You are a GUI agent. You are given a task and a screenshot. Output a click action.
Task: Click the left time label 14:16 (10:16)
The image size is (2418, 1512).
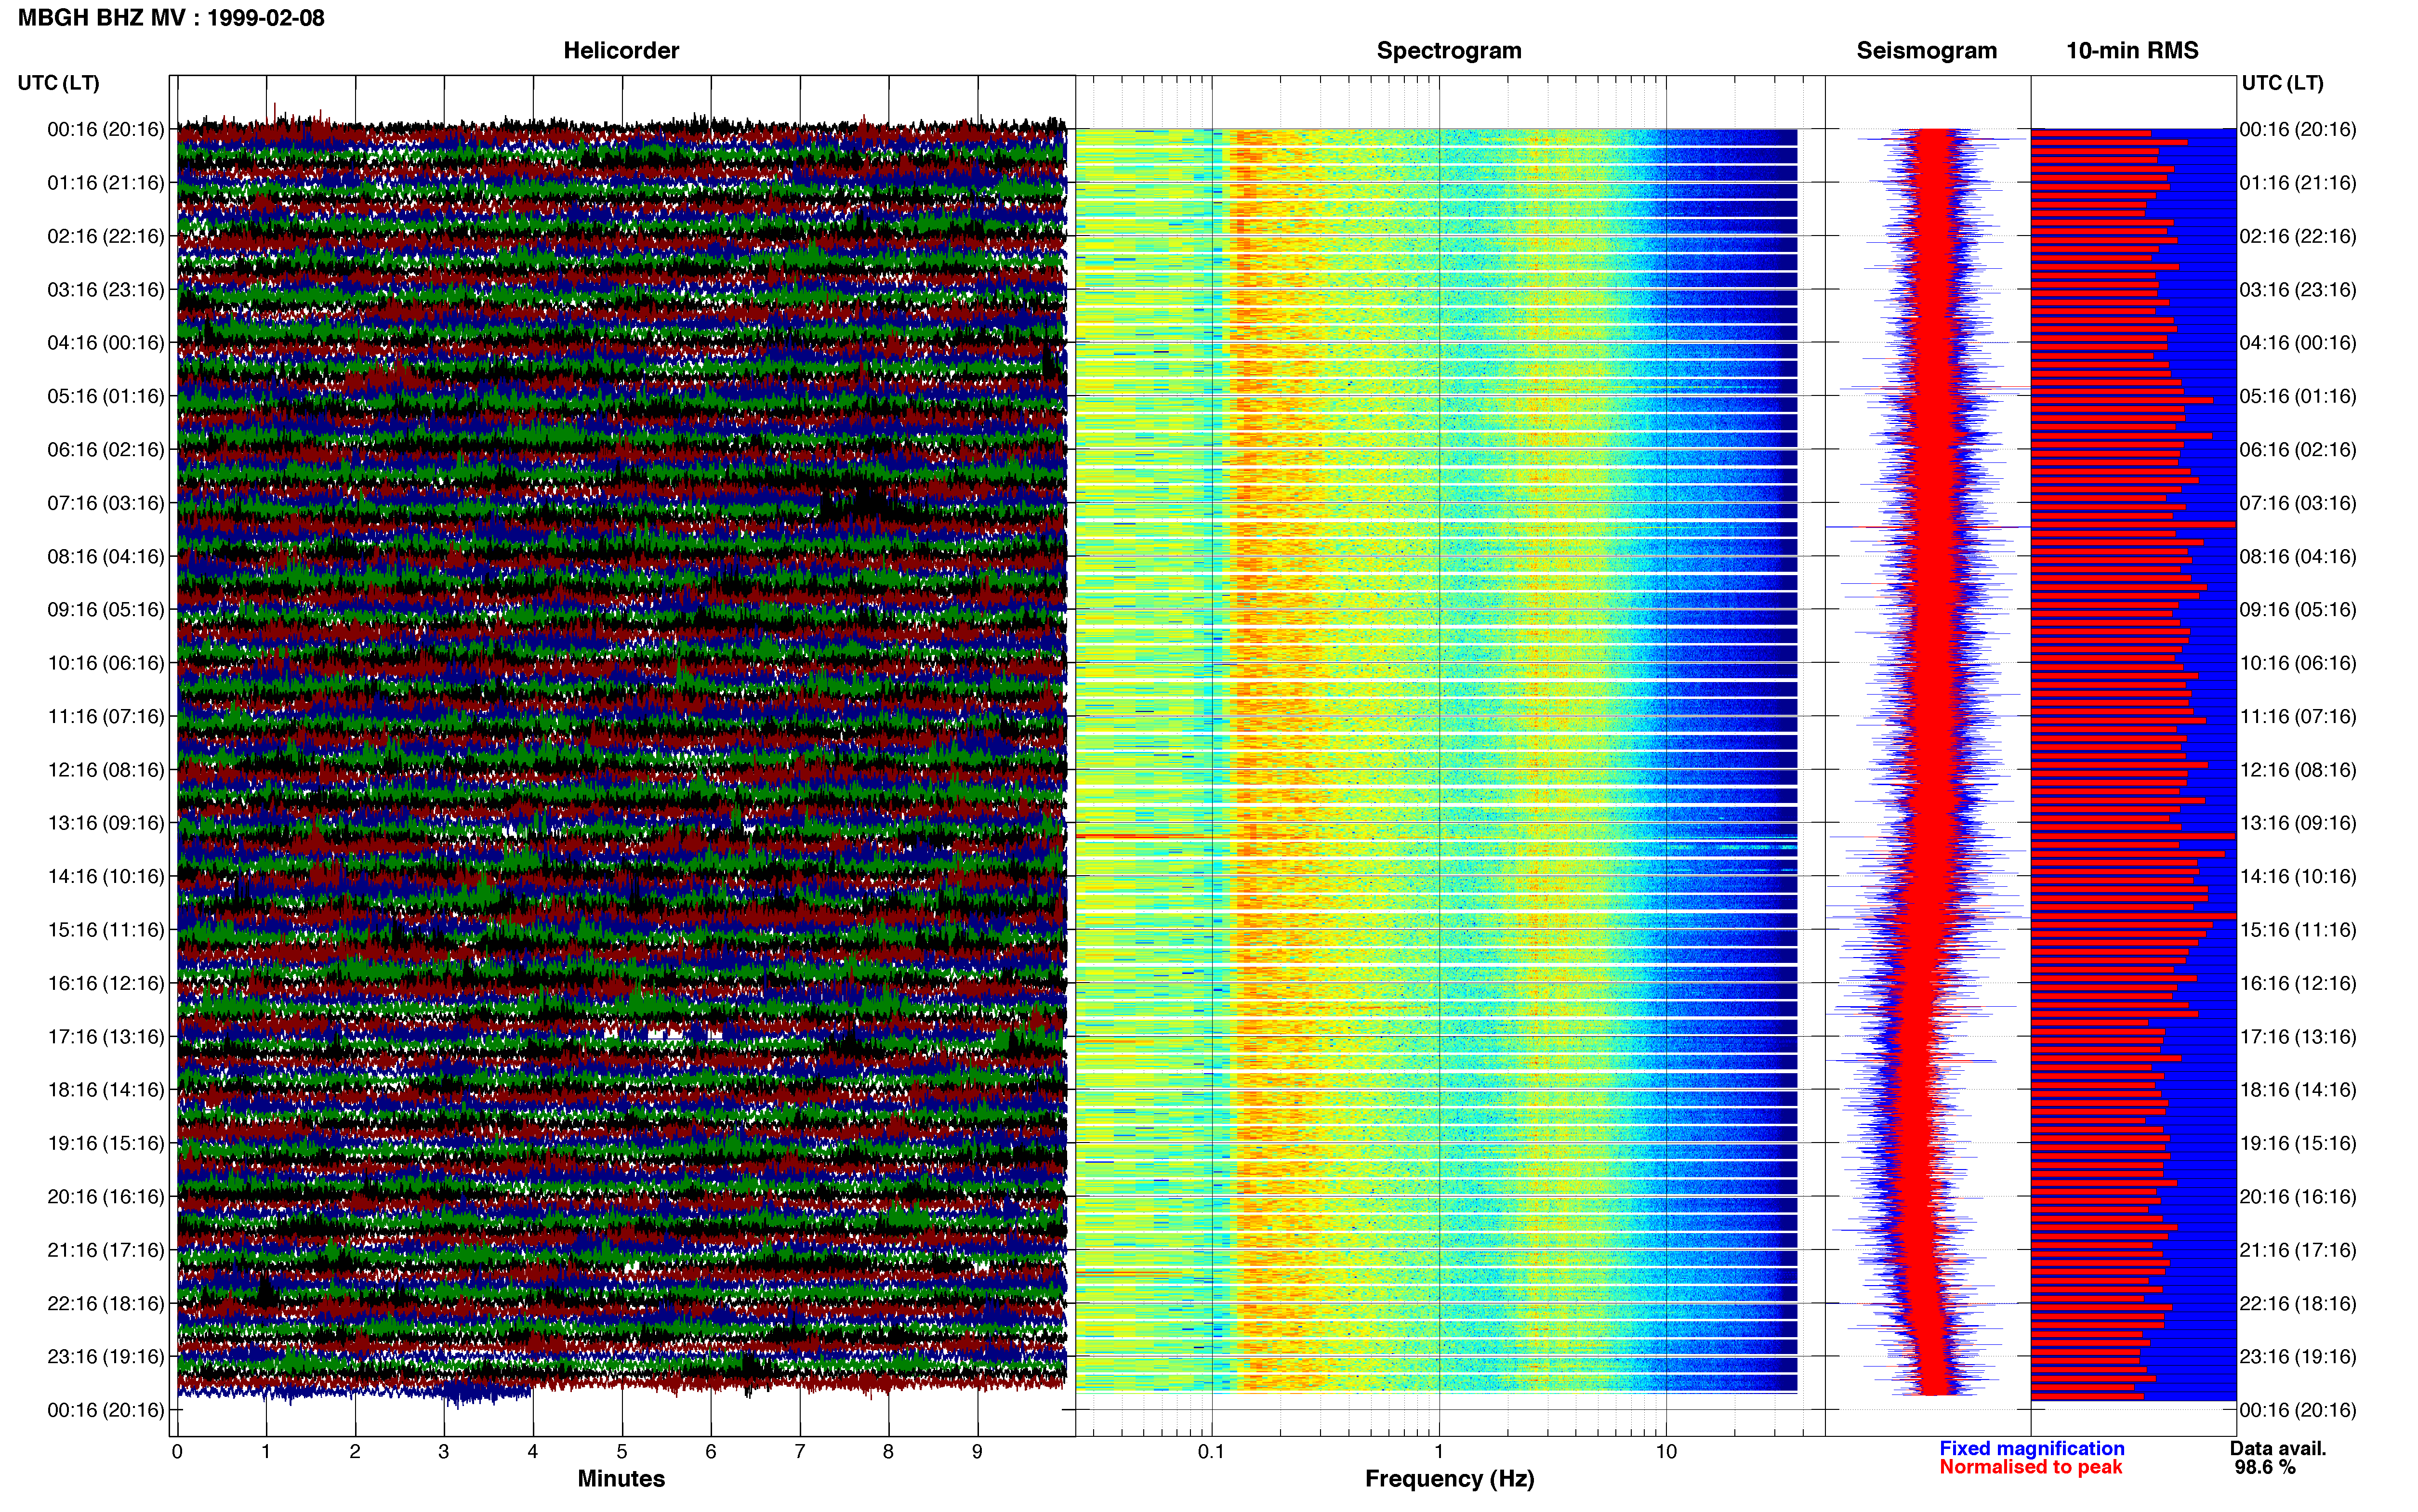[106, 876]
